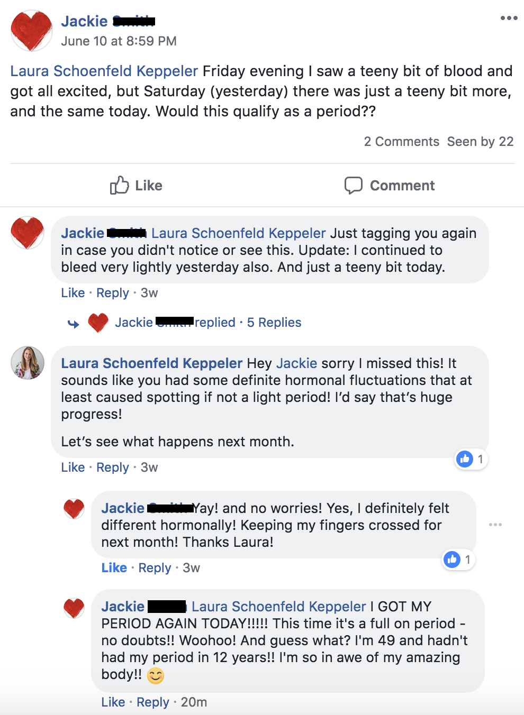This screenshot has height=715, width=524.
Task: Click the thumbs-up Like button on the post
Action: pos(136,186)
